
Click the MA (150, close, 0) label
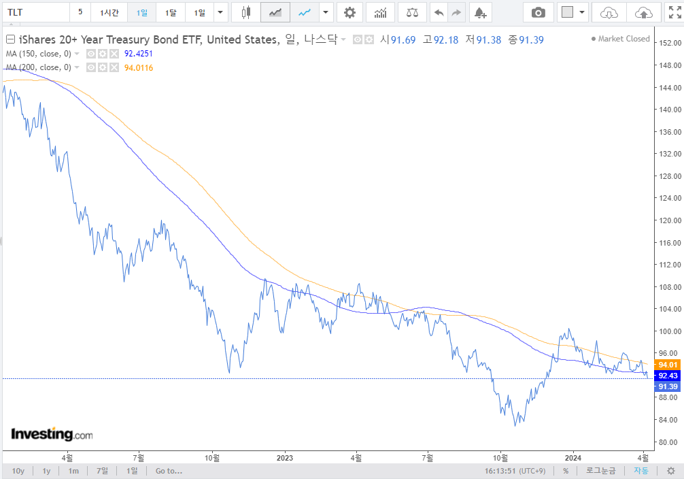click(38, 54)
